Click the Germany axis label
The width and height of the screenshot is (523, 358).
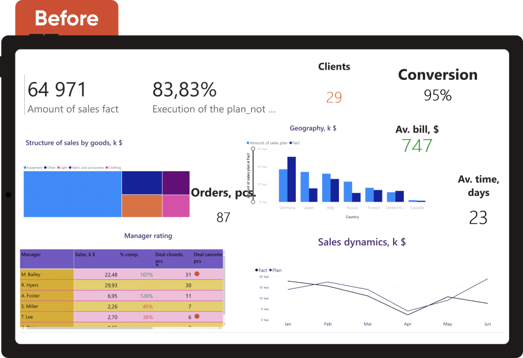click(x=288, y=207)
